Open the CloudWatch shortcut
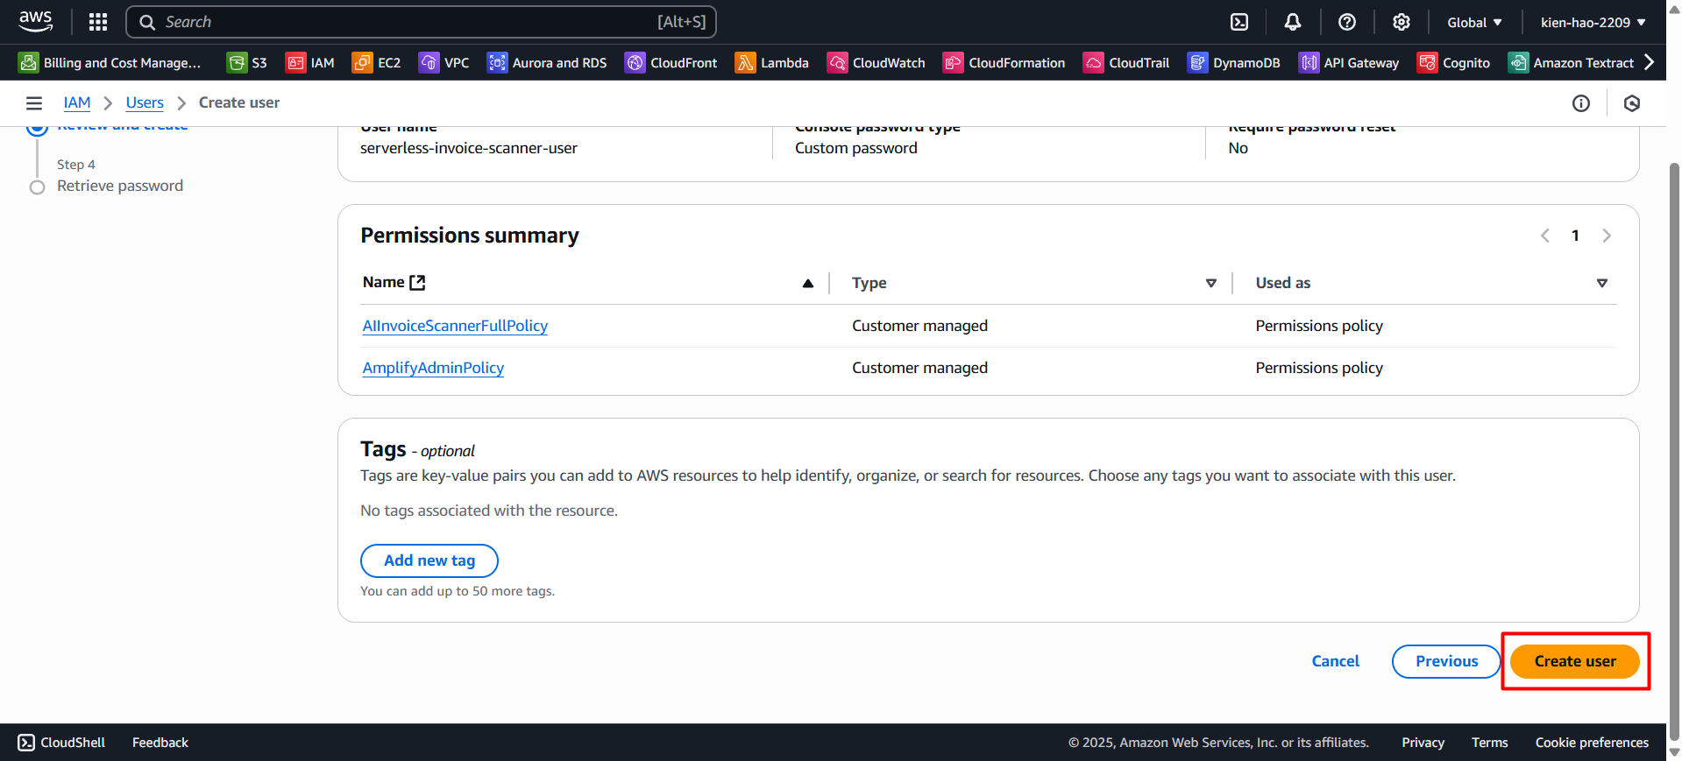1682x761 pixels. [x=876, y=63]
